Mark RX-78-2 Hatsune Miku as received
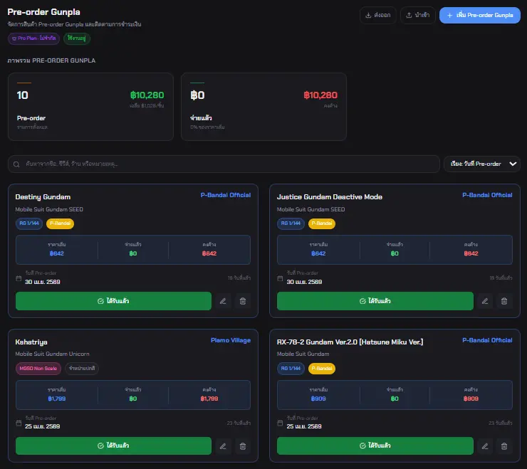 point(375,446)
